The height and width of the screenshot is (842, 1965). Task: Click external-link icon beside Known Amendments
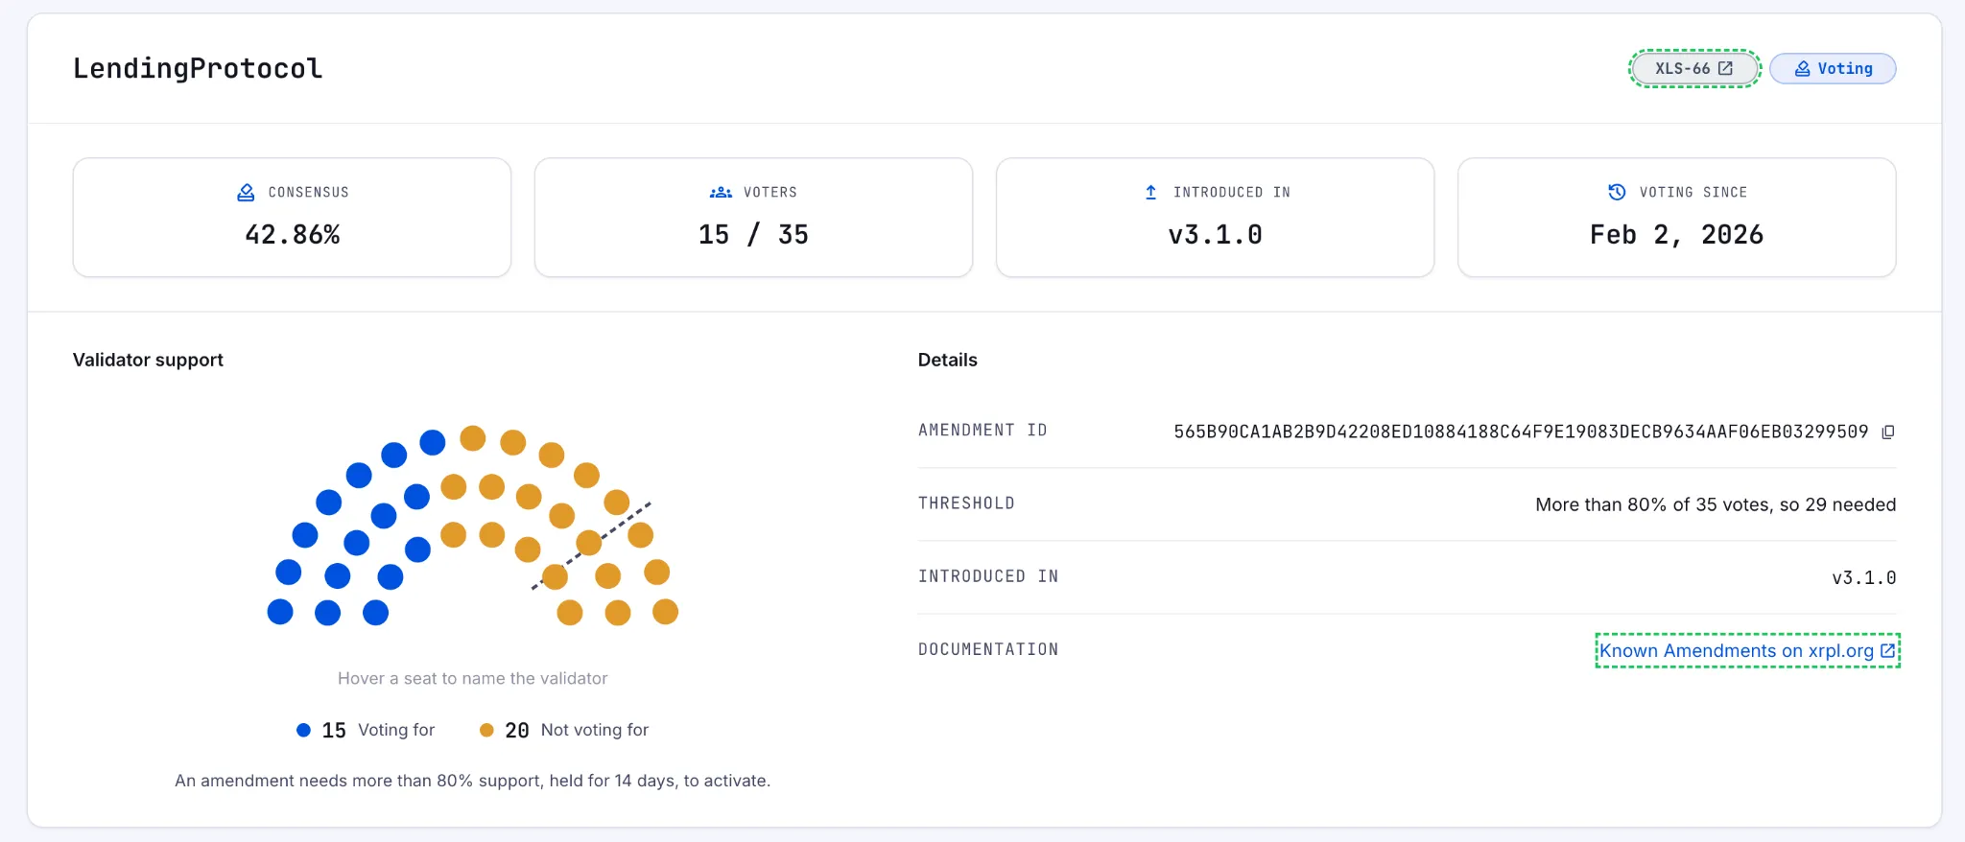click(x=1887, y=650)
